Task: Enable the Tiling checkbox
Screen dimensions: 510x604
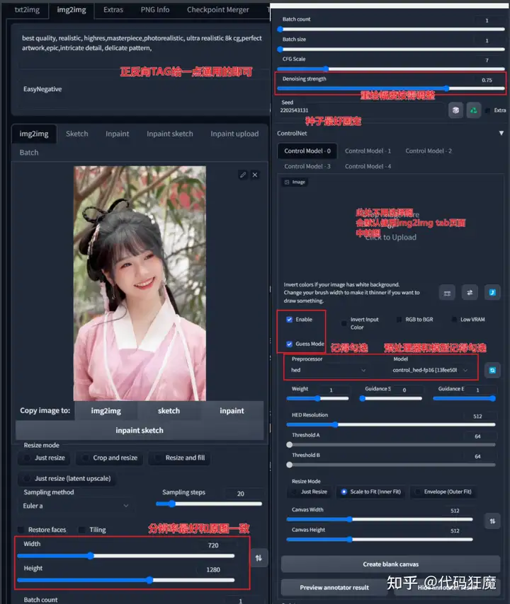Action: point(81,530)
